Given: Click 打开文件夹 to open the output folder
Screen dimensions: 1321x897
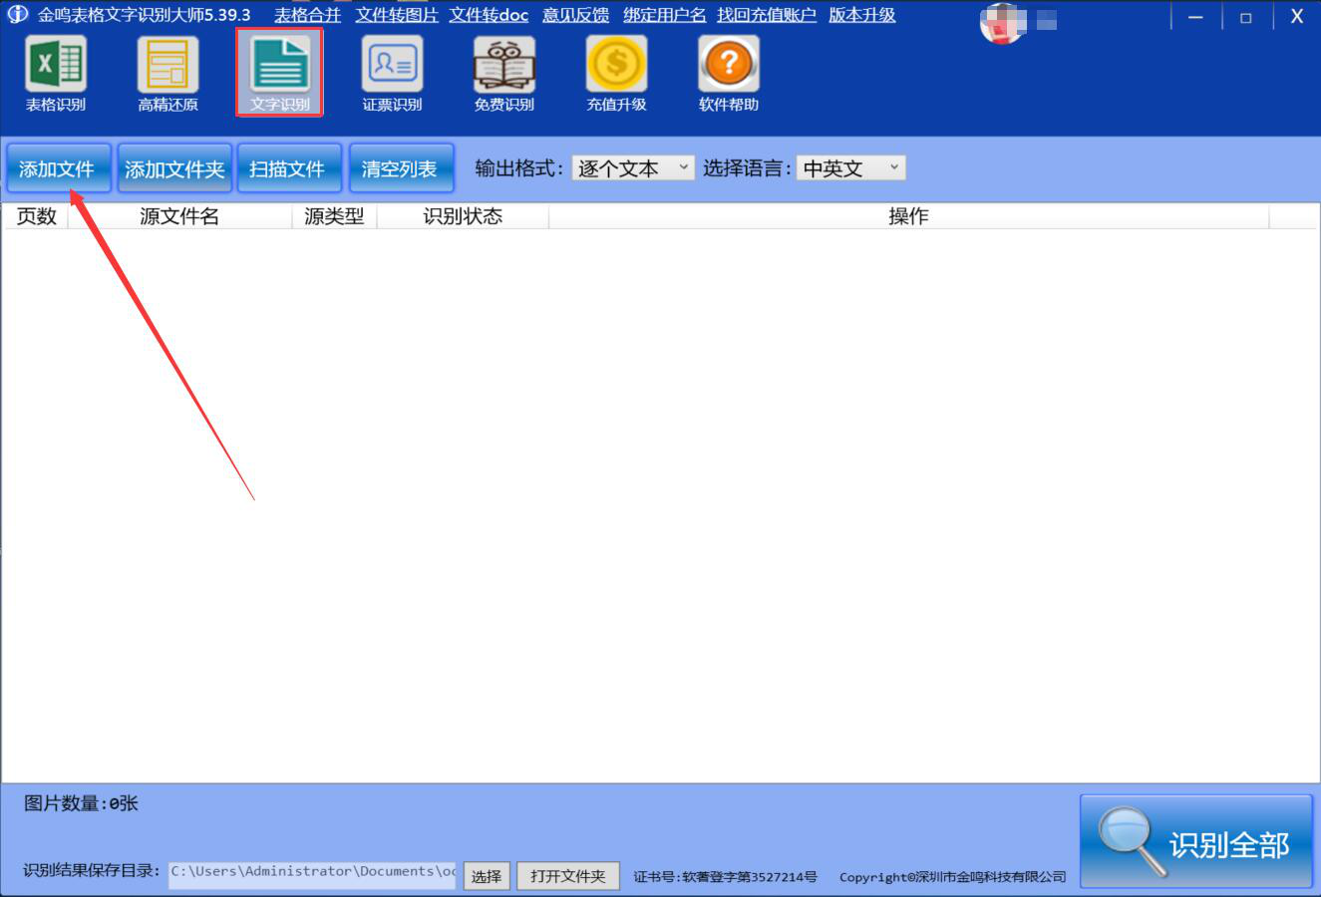Looking at the screenshot, I should (x=567, y=876).
